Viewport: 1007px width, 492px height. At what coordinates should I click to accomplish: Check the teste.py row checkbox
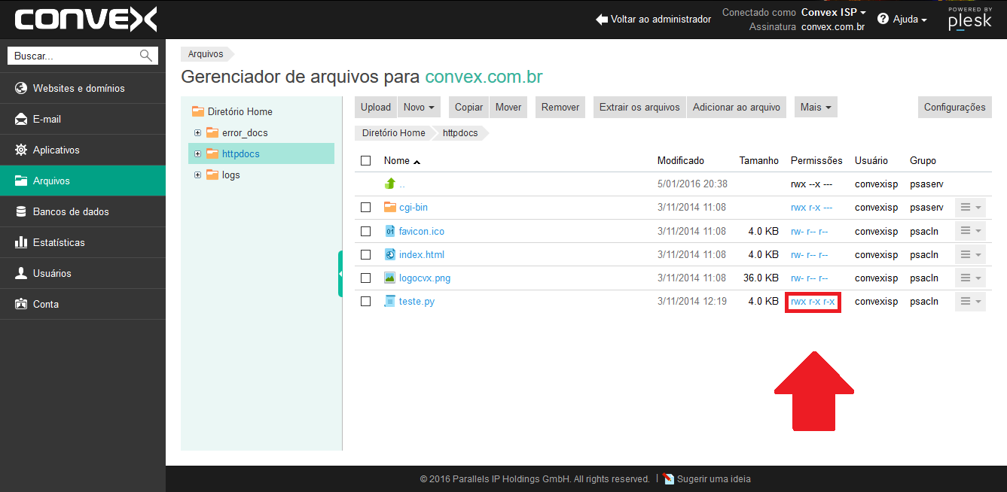tap(366, 301)
